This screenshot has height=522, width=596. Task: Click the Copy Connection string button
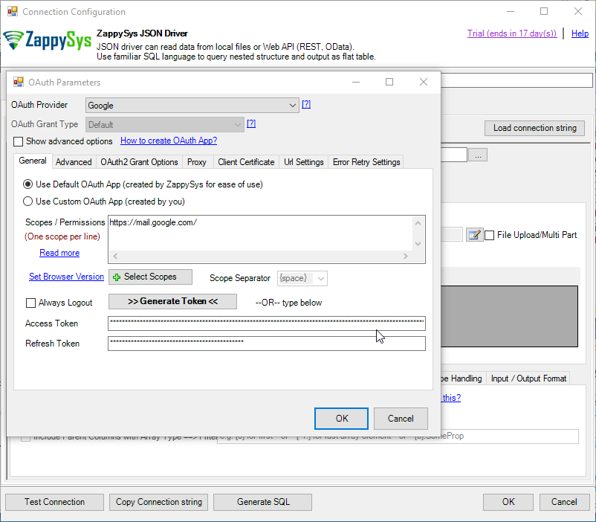(159, 502)
